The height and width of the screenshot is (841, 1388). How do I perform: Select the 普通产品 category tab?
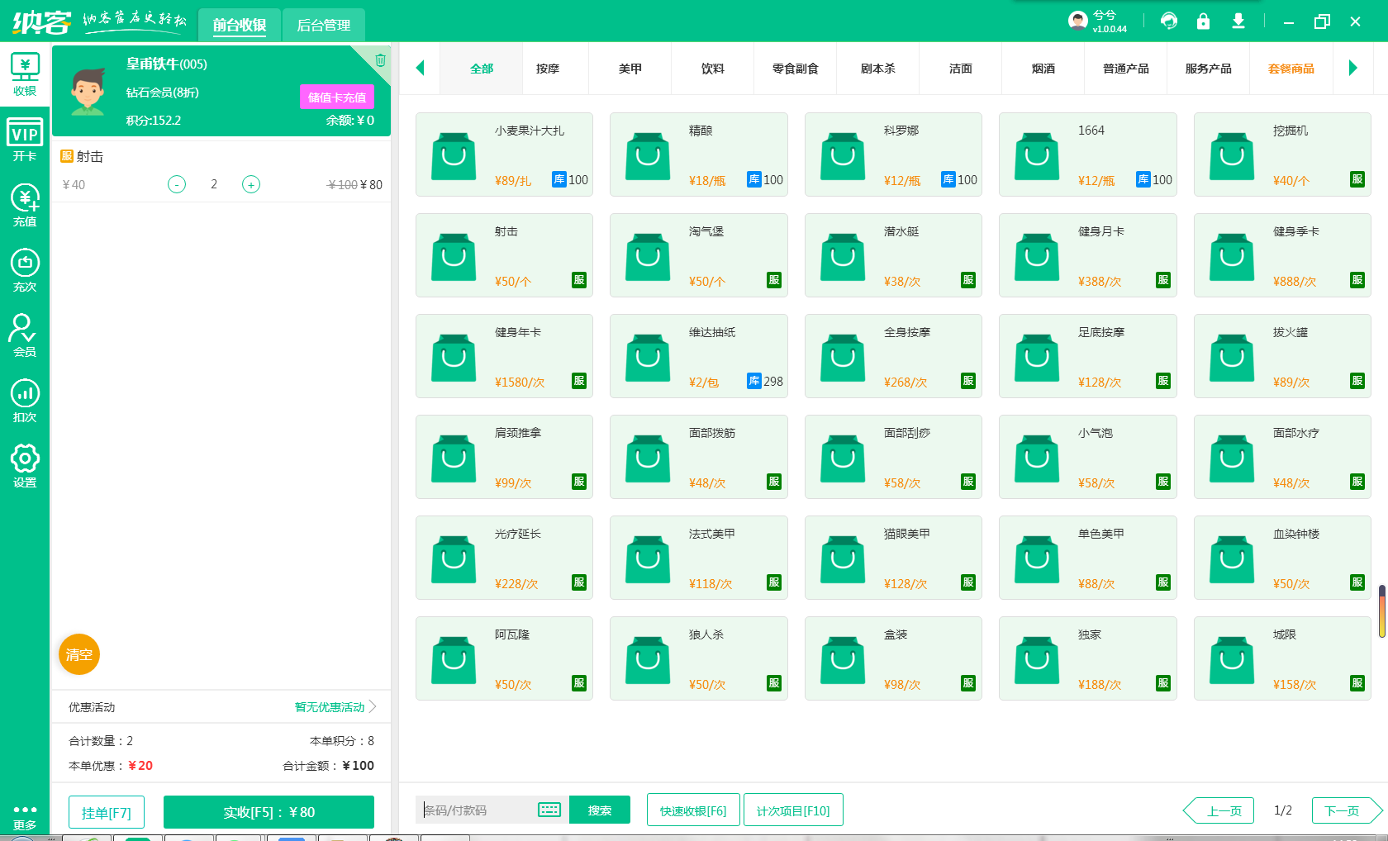pyautogui.click(x=1126, y=69)
